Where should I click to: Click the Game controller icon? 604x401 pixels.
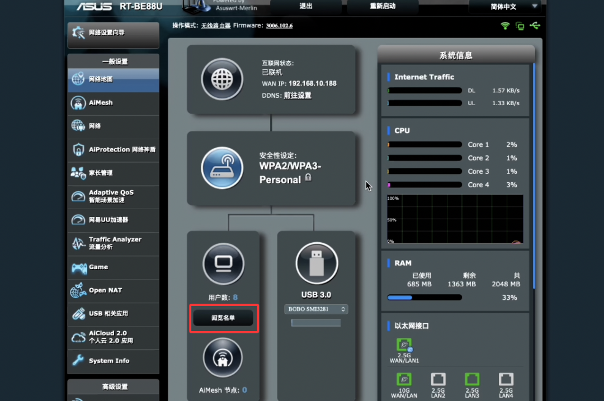79,268
